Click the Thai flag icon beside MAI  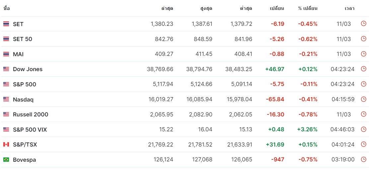pos(6,54)
